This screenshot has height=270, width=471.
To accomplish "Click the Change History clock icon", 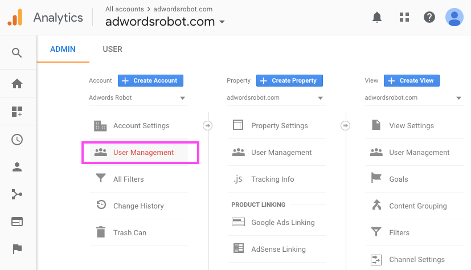I will [x=101, y=204].
